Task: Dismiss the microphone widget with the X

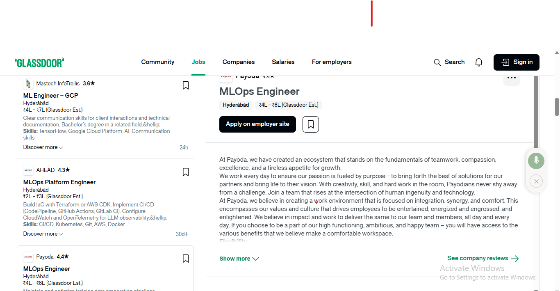Action: click(536, 181)
